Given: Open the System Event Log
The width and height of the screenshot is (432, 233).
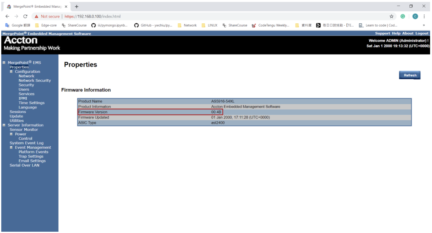Looking at the screenshot, I should coord(27,143).
